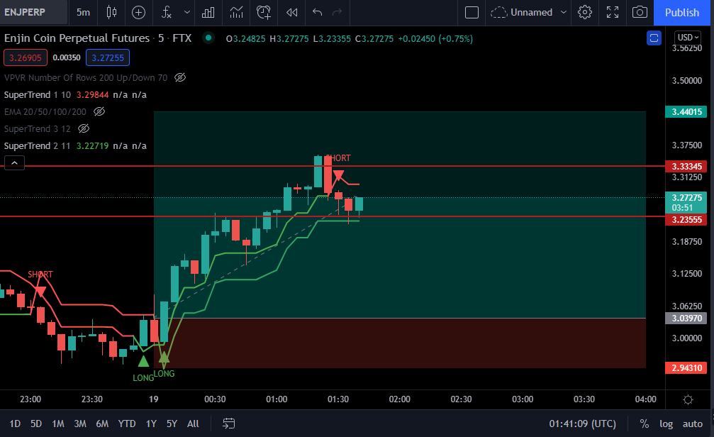The width and height of the screenshot is (714, 437).
Task: Select the 3.03970 entry price label
Action: (686, 318)
